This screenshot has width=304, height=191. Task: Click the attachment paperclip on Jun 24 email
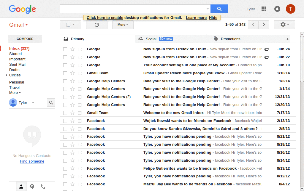click(267, 49)
